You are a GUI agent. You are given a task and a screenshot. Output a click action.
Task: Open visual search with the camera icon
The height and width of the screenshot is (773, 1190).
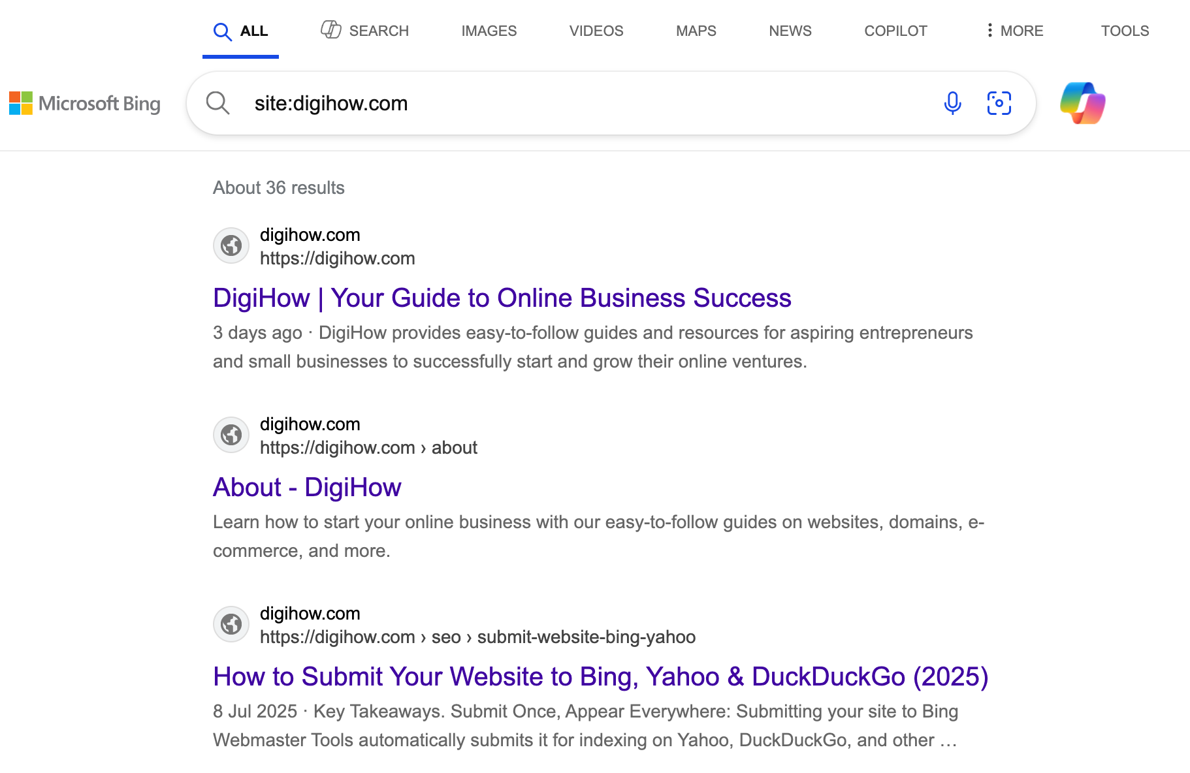[x=999, y=103]
